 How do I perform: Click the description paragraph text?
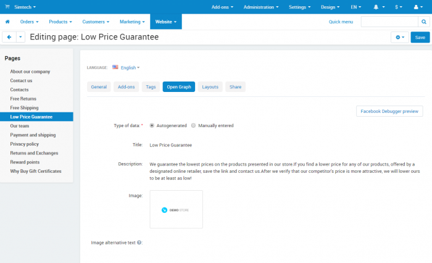[285, 171]
